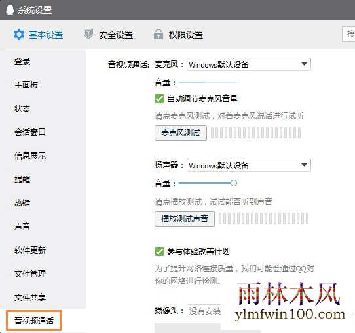Click the 播放测试声音 button
The height and width of the screenshot is (333, 355).
185,219
